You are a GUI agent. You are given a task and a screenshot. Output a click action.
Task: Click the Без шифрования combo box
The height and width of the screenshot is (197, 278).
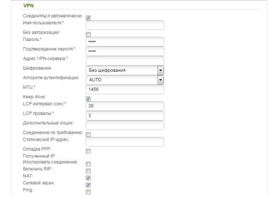pyautogui.click(x=125, y=70)
